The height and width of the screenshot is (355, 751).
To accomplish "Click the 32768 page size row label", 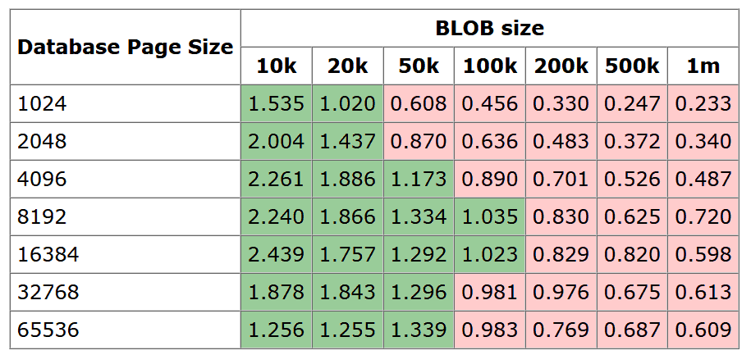I will click(48, 293).
